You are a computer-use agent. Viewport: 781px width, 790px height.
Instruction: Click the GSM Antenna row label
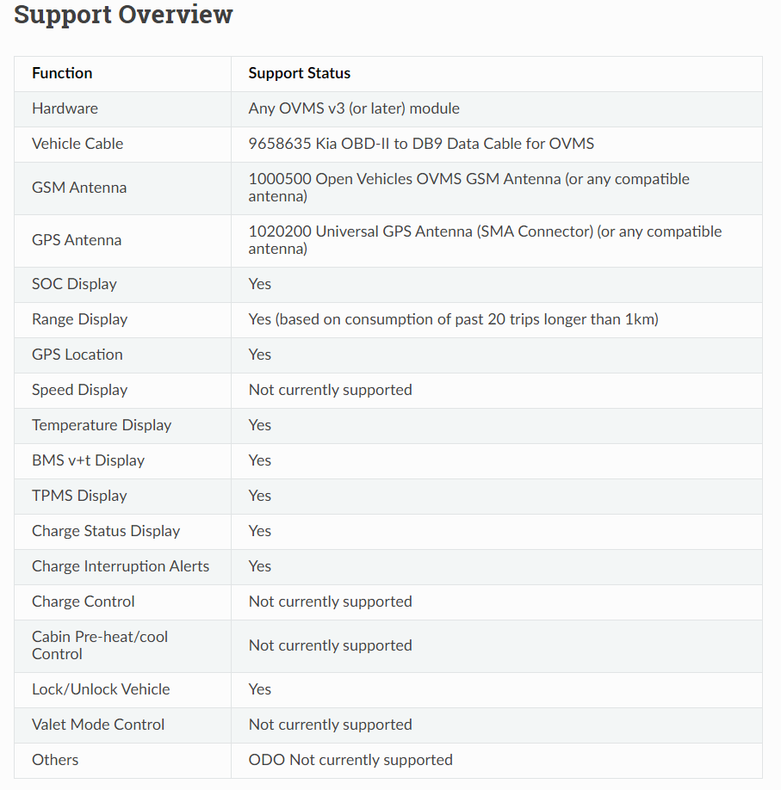tap(79, 188)
